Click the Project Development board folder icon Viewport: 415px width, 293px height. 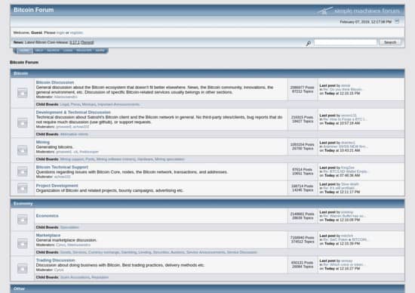(23, 188)
